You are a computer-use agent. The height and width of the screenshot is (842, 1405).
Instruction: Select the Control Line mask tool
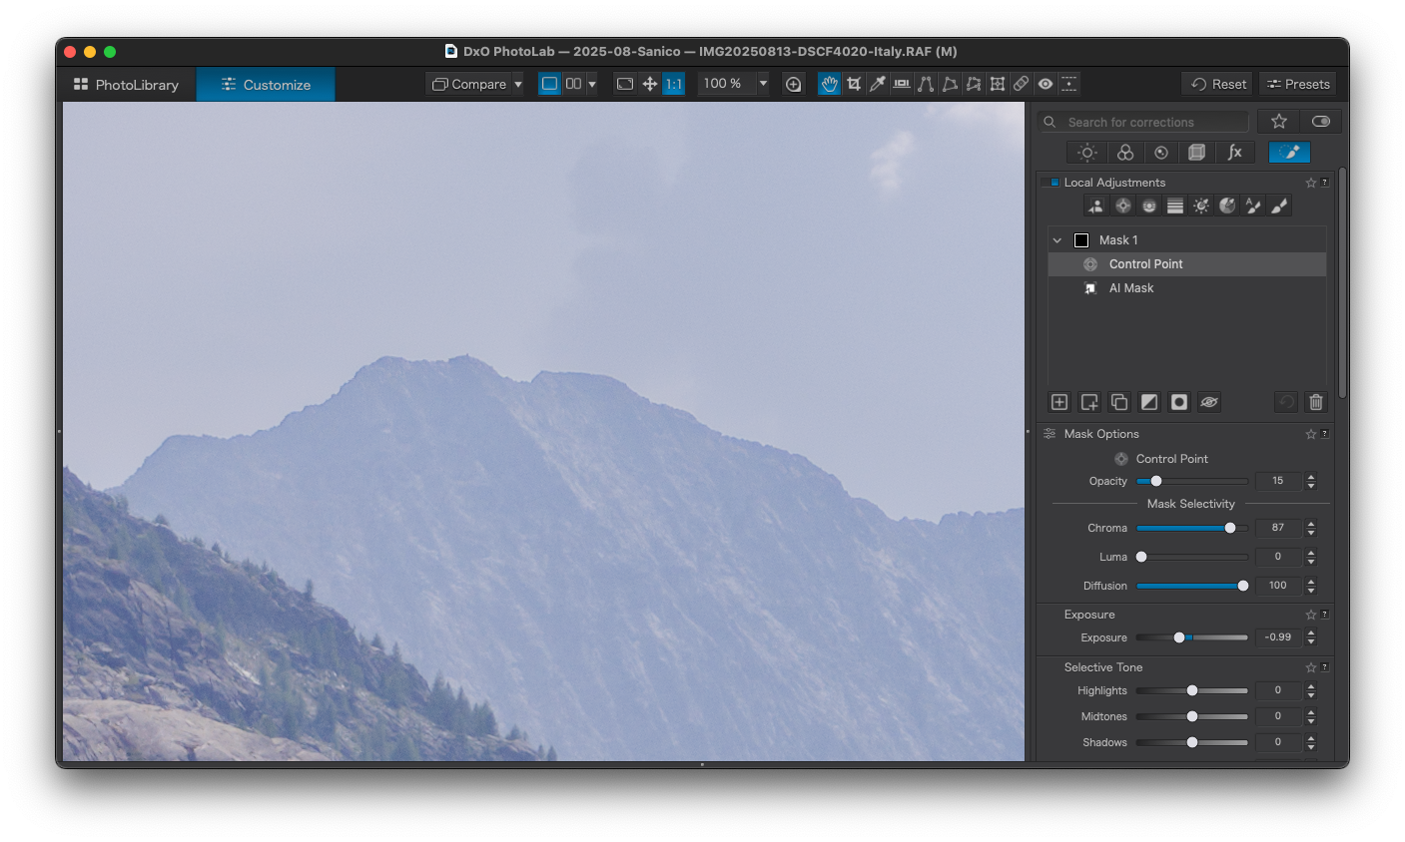pos(1149,206)
